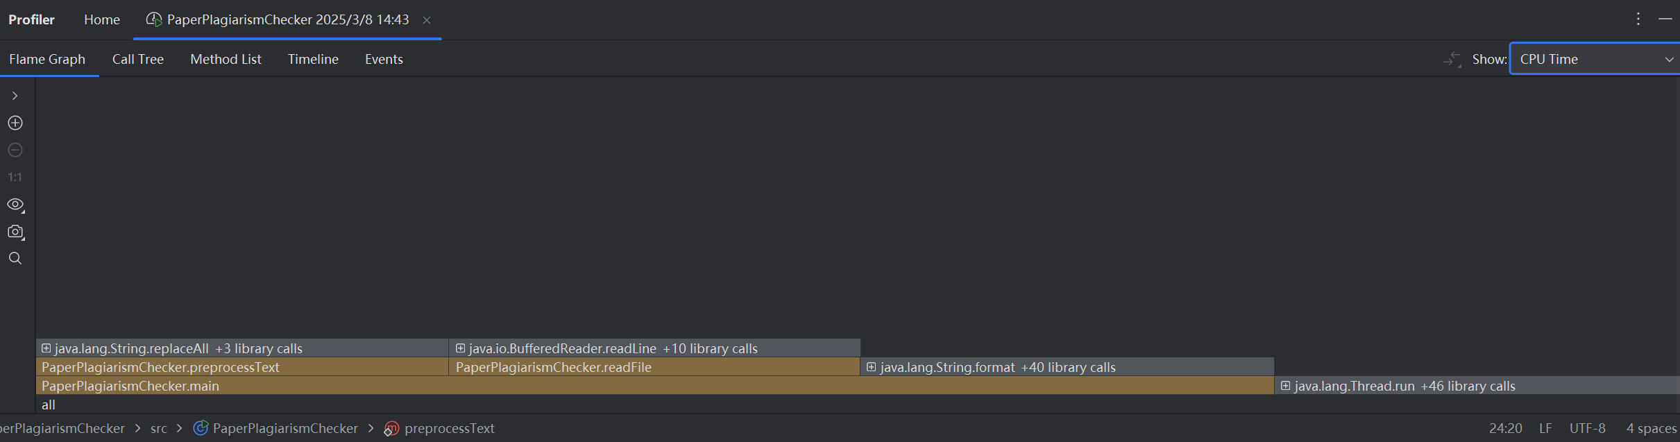This screenshot has height=442, width=1680.
Task: Click the java.lang.Thread.run frame text
Action: coord(1355,386)
